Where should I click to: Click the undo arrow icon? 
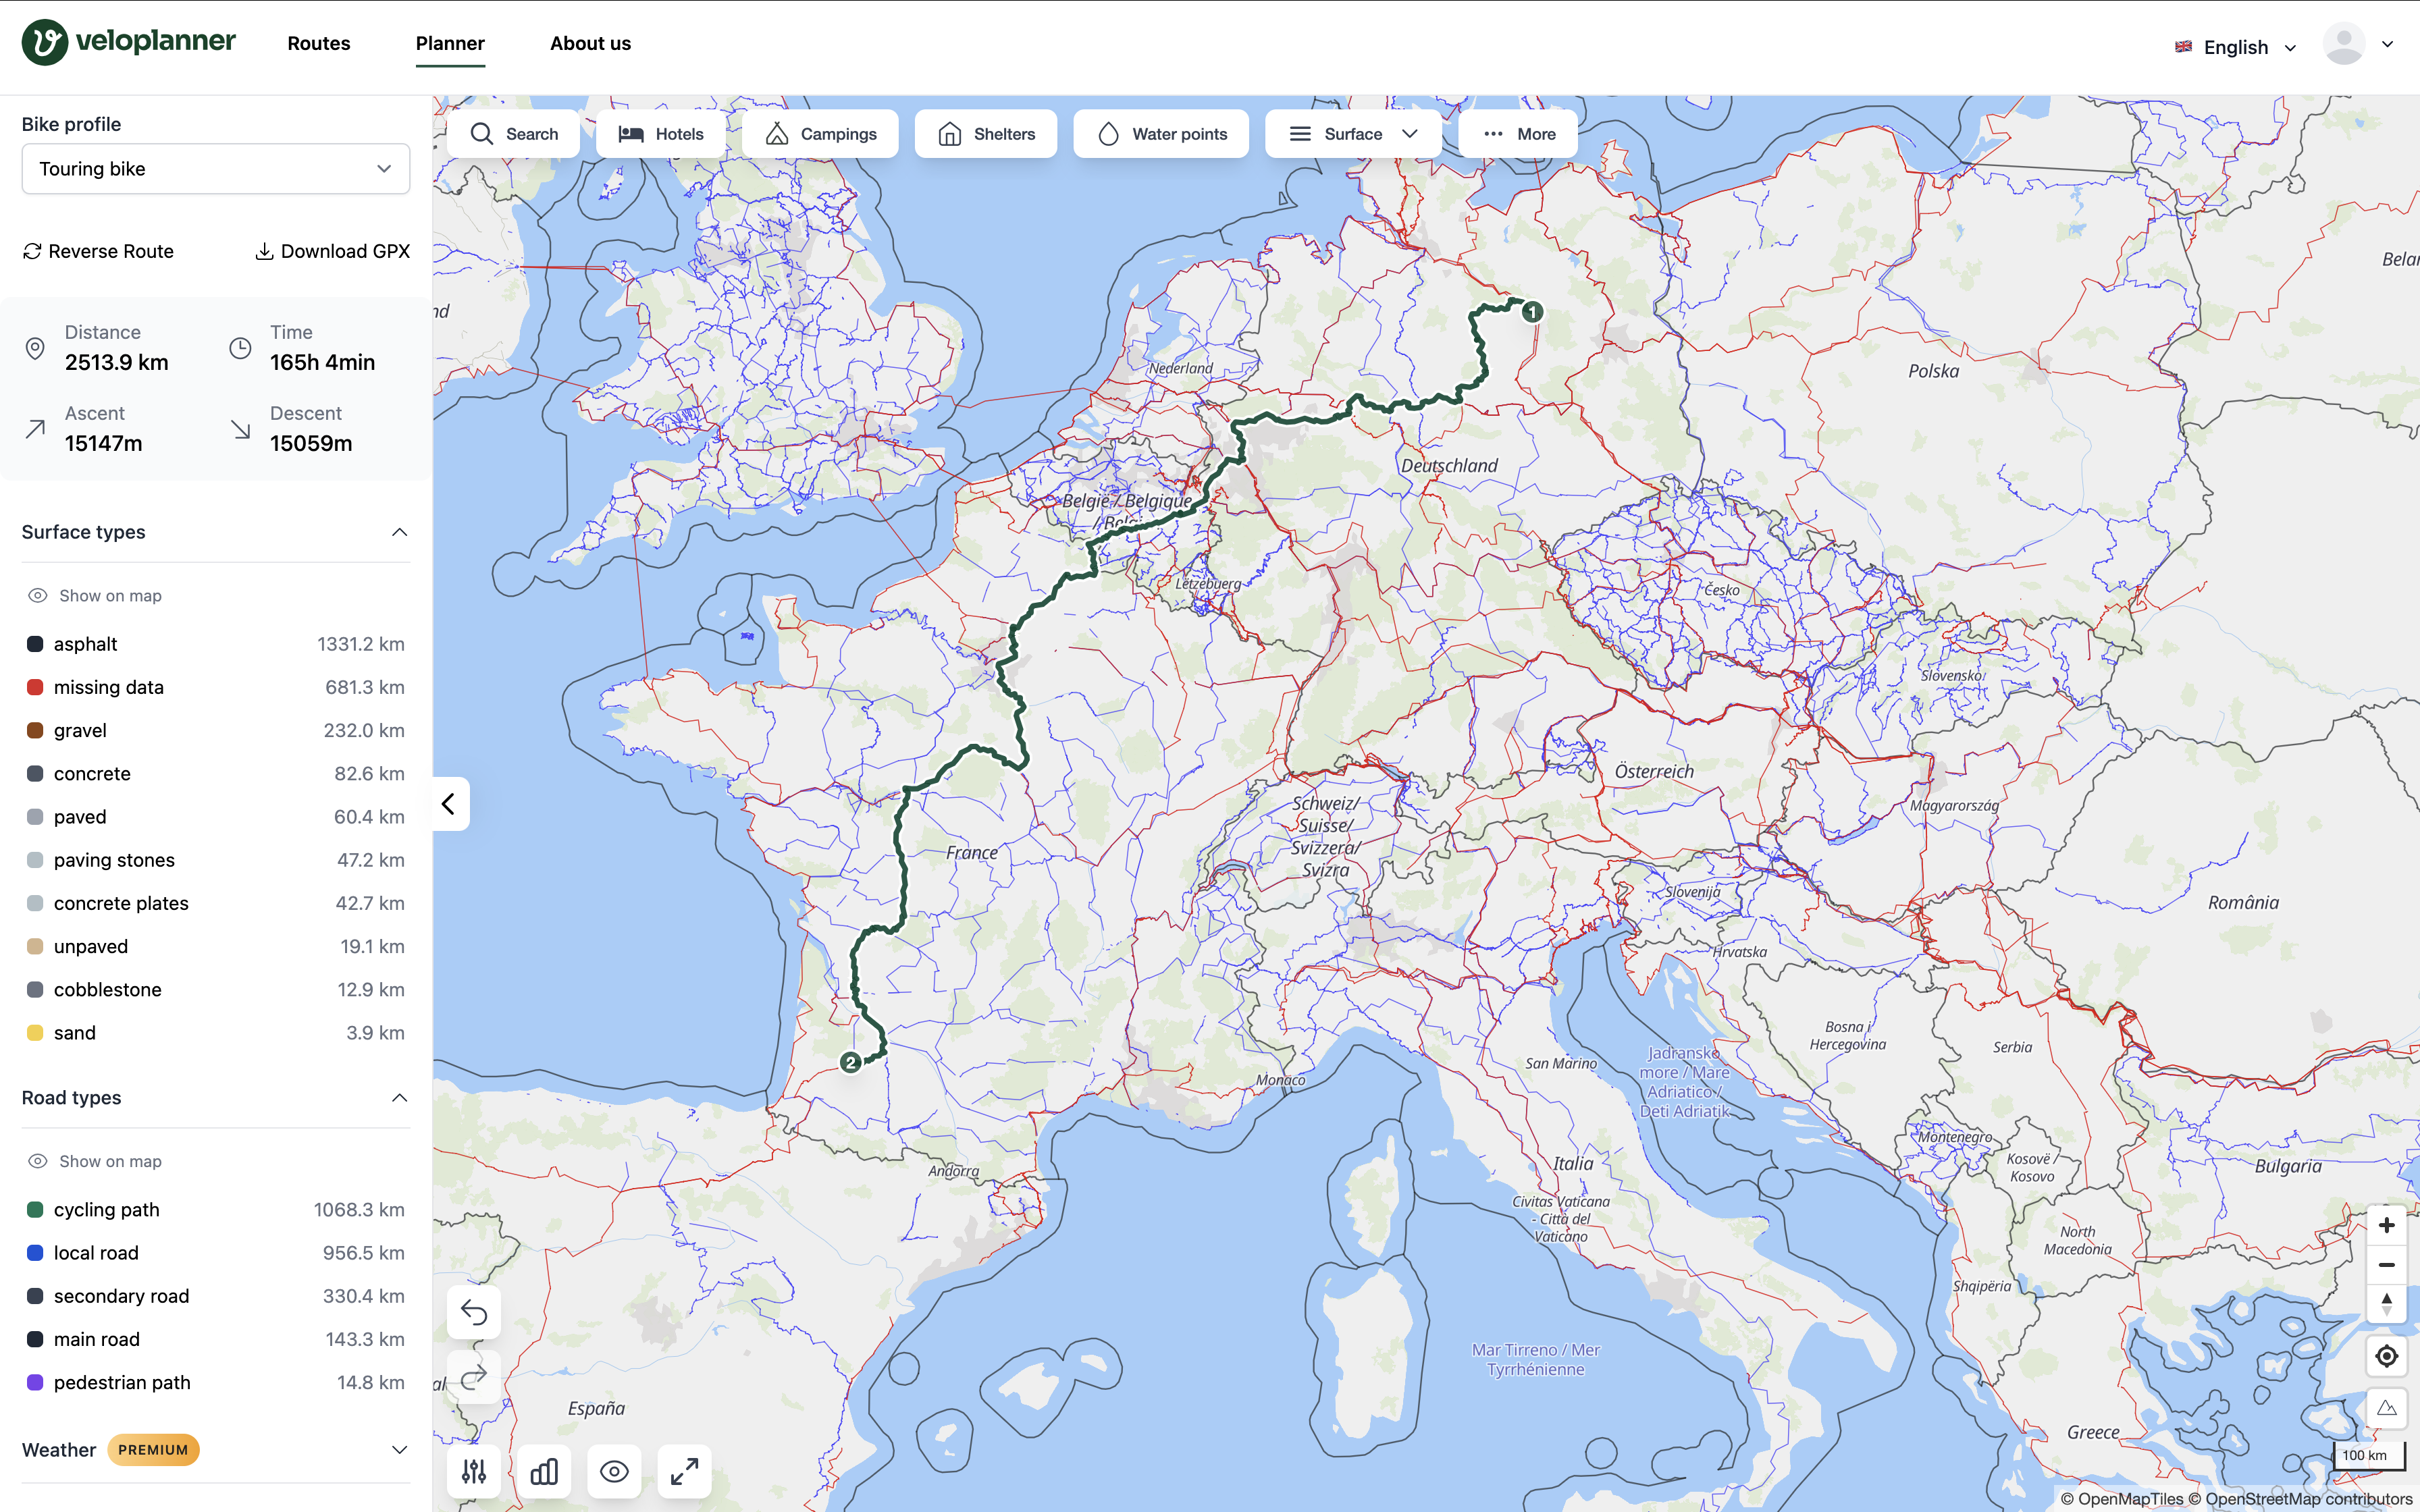point(474,1312)
